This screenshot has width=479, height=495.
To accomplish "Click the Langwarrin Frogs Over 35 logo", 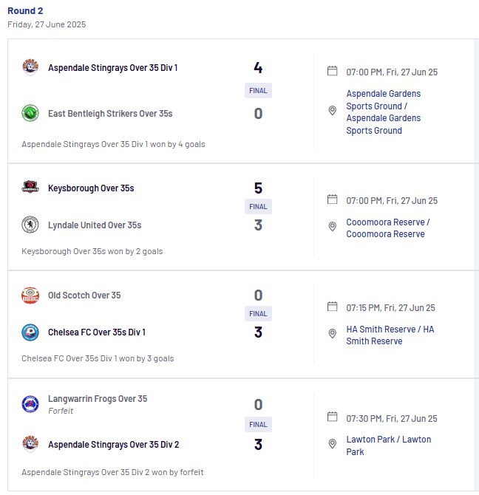I will tap(30, 404).
